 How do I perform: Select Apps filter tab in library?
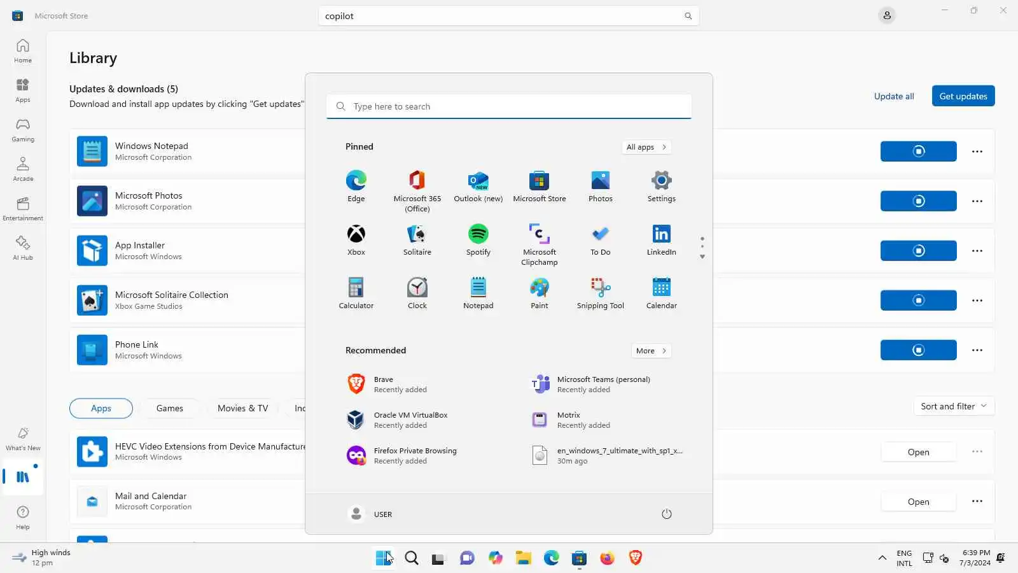pos(101,408)
